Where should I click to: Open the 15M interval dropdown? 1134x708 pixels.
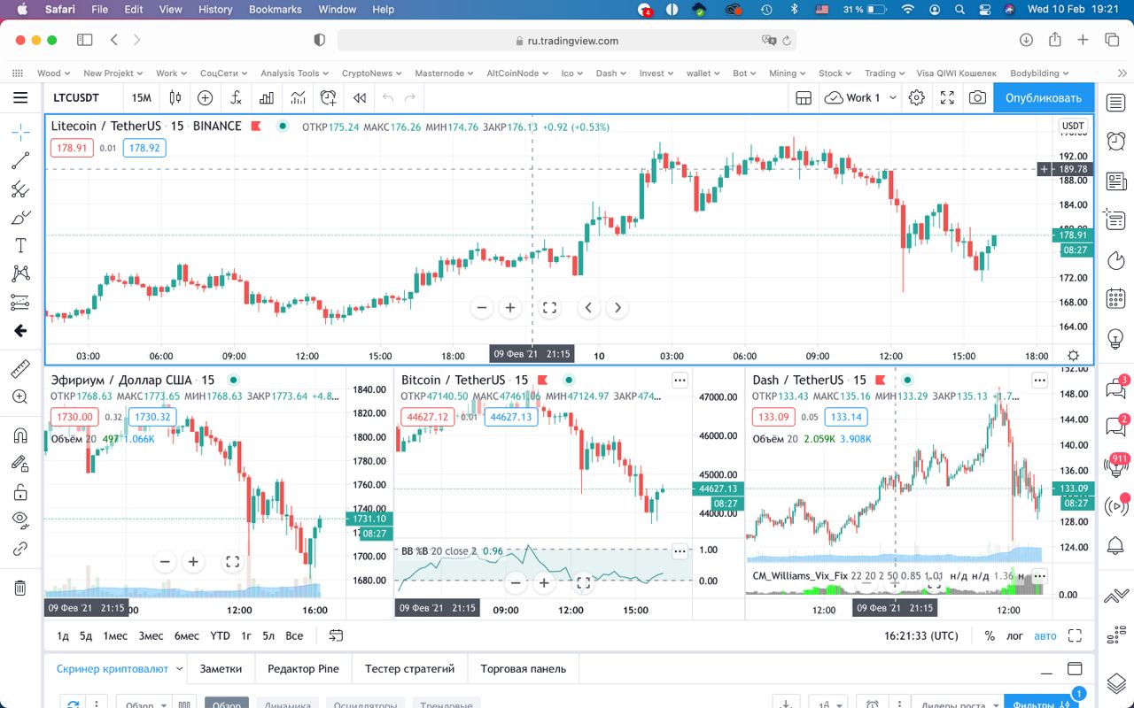coord(141,97)
